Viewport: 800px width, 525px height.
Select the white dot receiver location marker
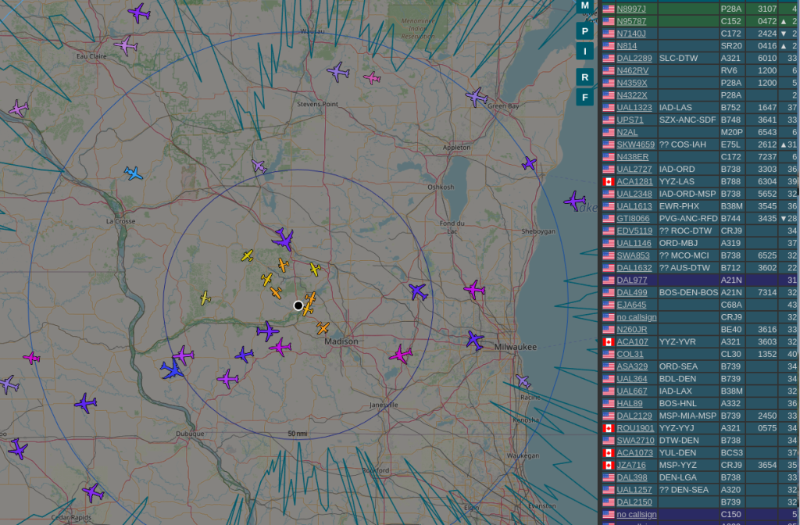pyautogui.click(x=298, y=305)
